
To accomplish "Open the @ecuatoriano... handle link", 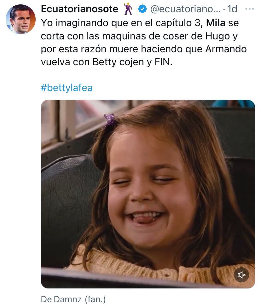I will 185,9.
